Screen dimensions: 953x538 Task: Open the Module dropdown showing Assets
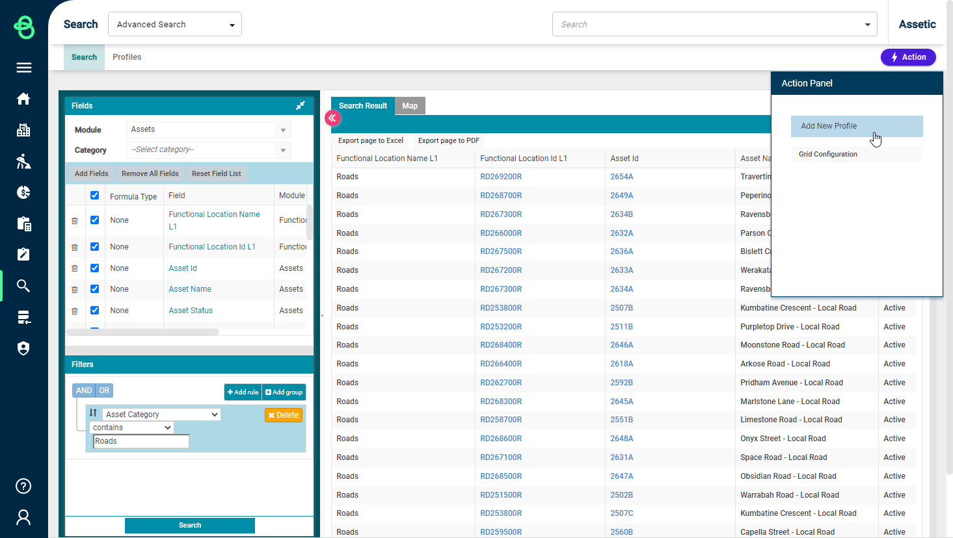click(x=208, y=129)
